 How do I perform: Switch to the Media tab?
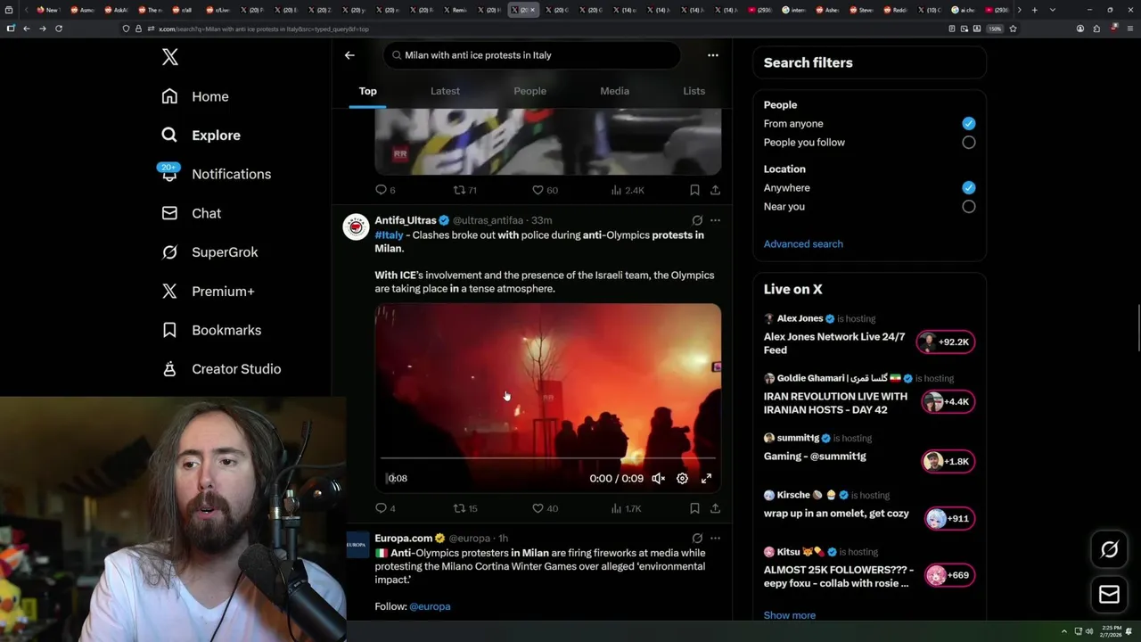point(614,91)
